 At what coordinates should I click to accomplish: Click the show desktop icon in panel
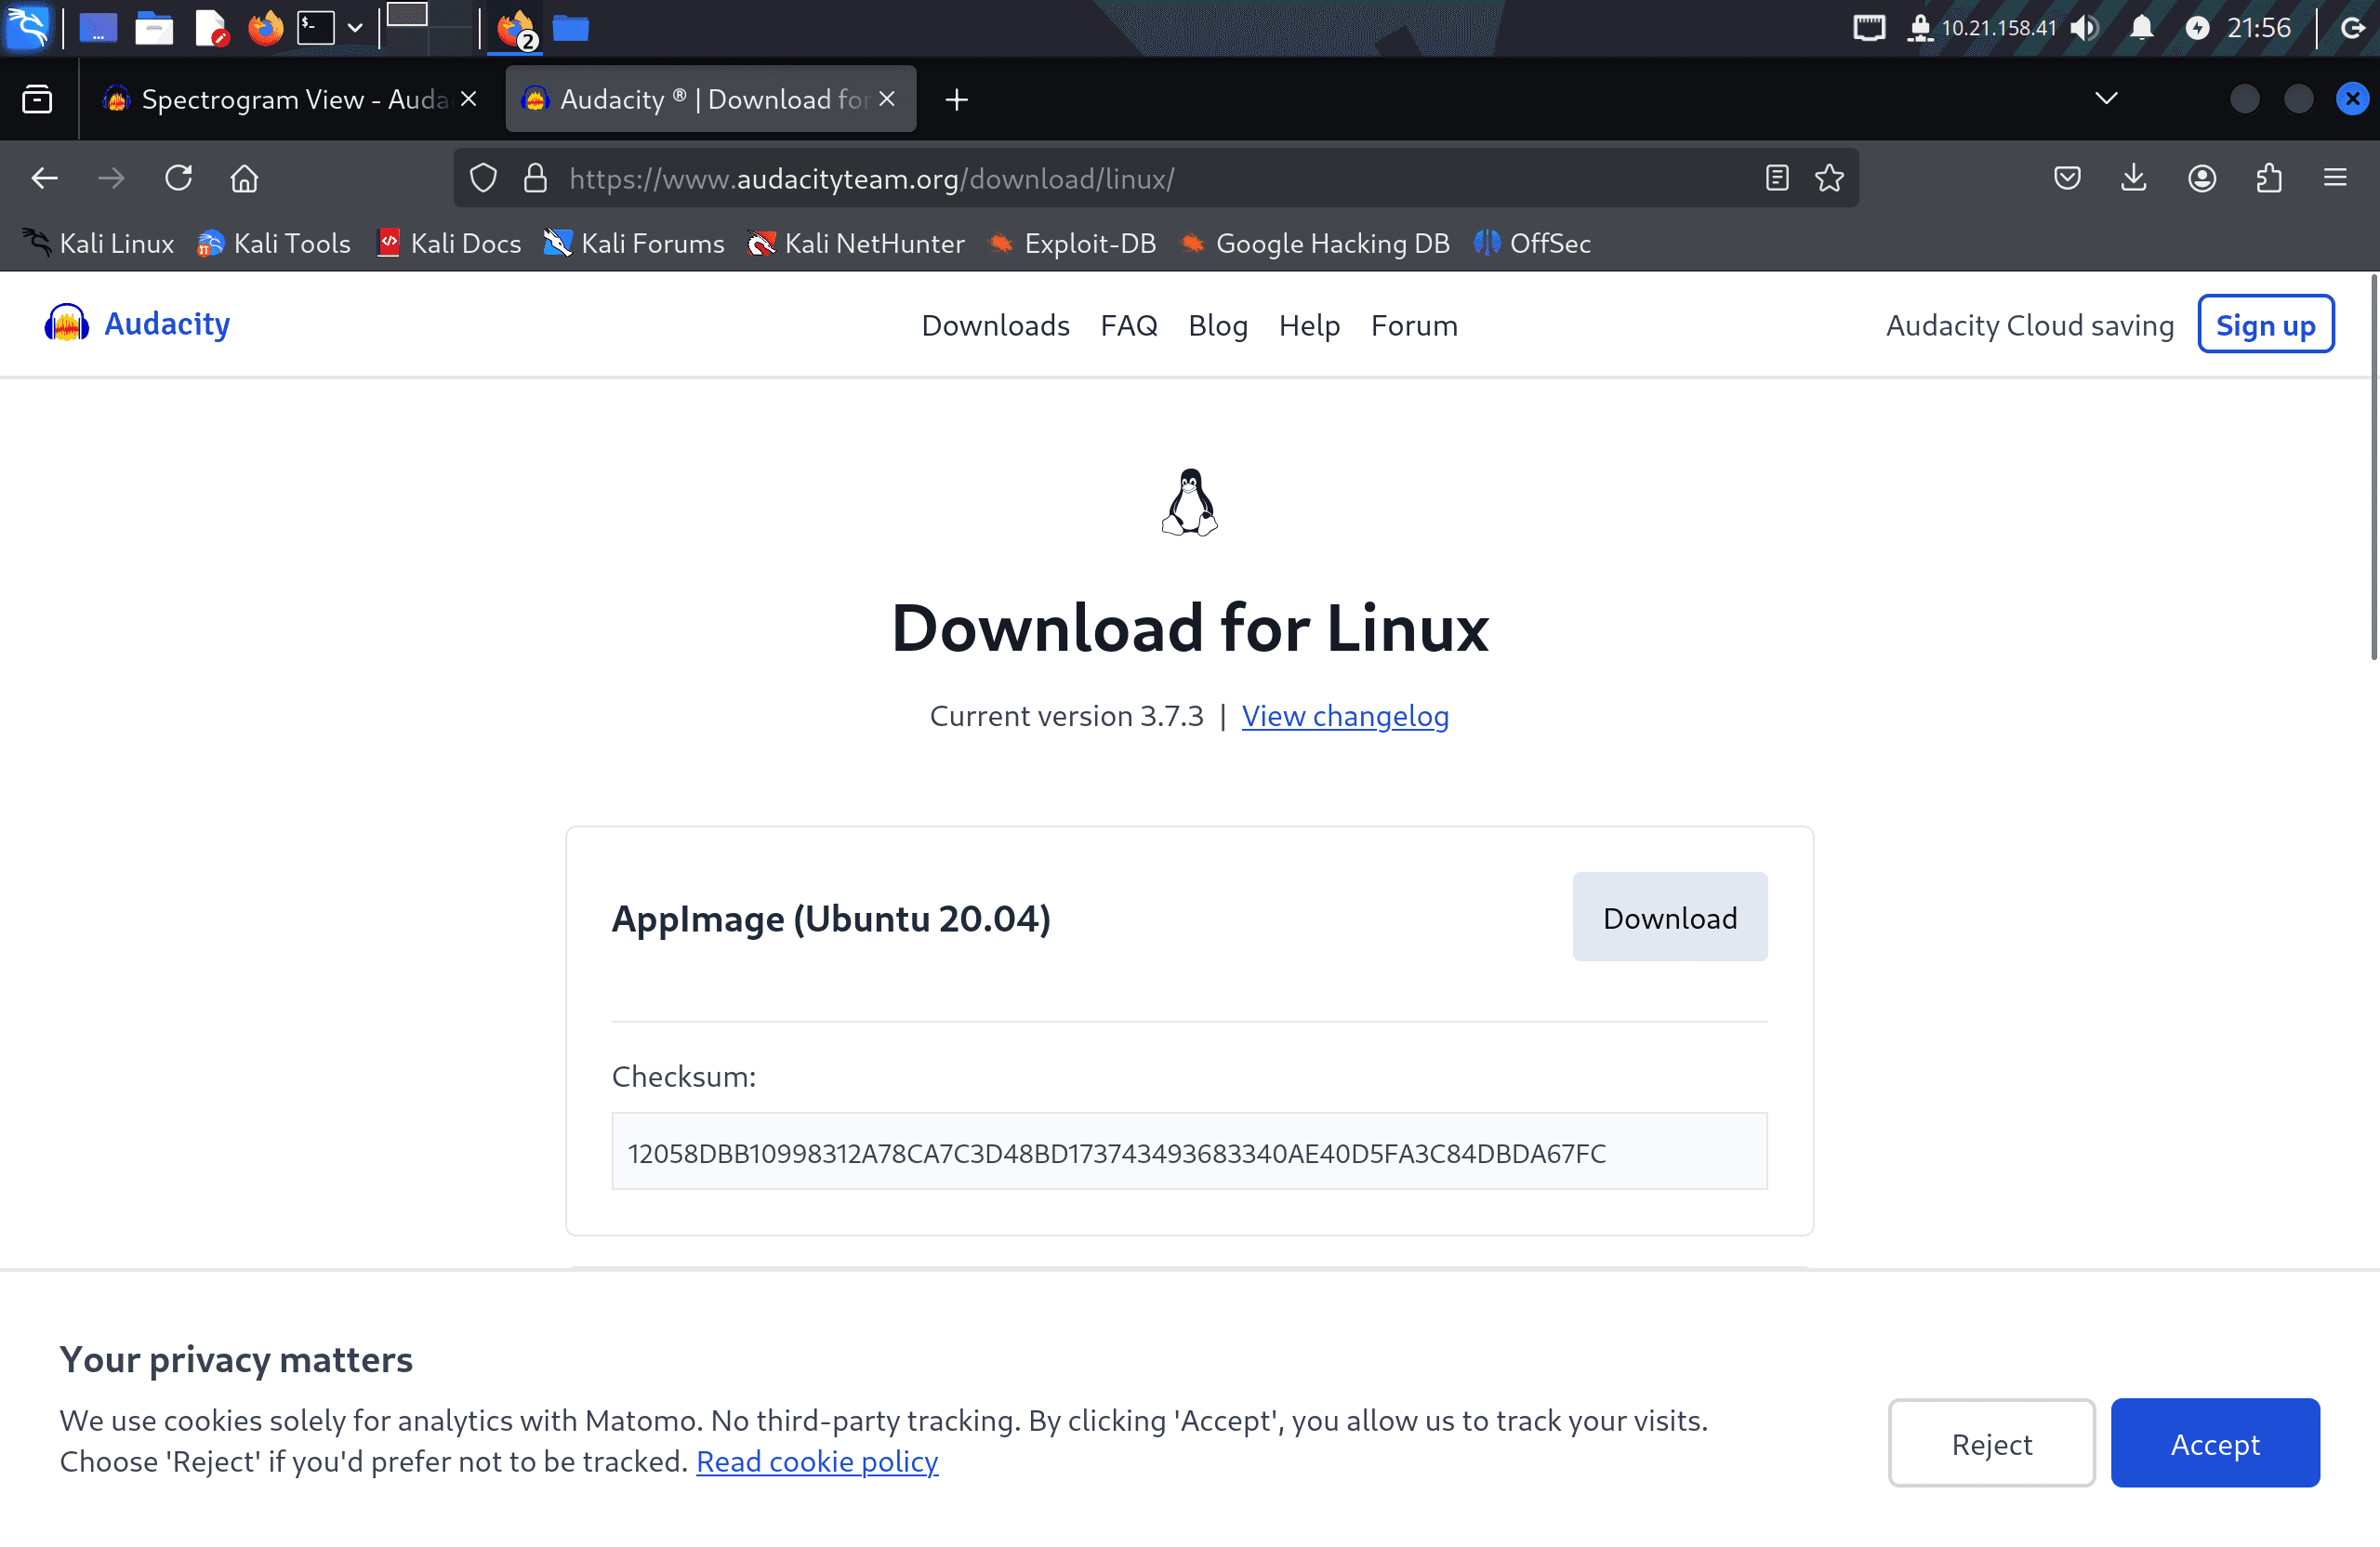(98, 28)
